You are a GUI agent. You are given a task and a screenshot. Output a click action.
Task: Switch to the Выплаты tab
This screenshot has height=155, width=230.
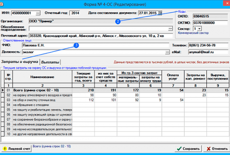coord(50,62)
